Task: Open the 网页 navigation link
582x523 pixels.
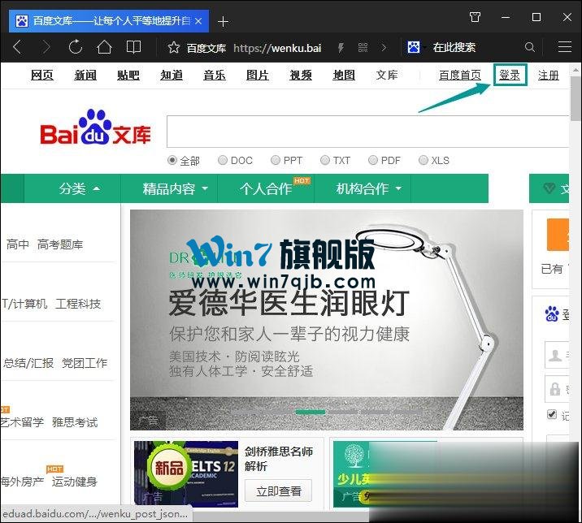Action: [42, 76]
